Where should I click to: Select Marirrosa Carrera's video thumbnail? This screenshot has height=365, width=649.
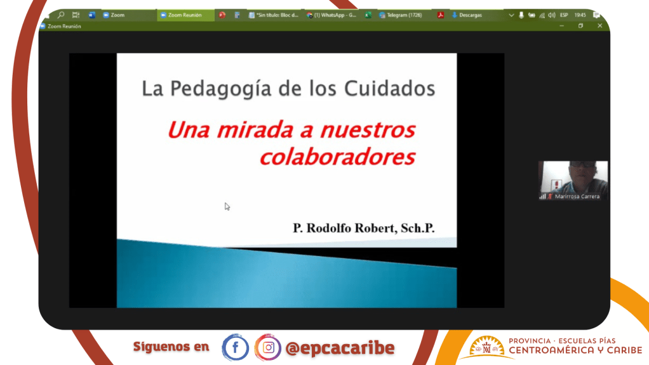pos(573,181)
